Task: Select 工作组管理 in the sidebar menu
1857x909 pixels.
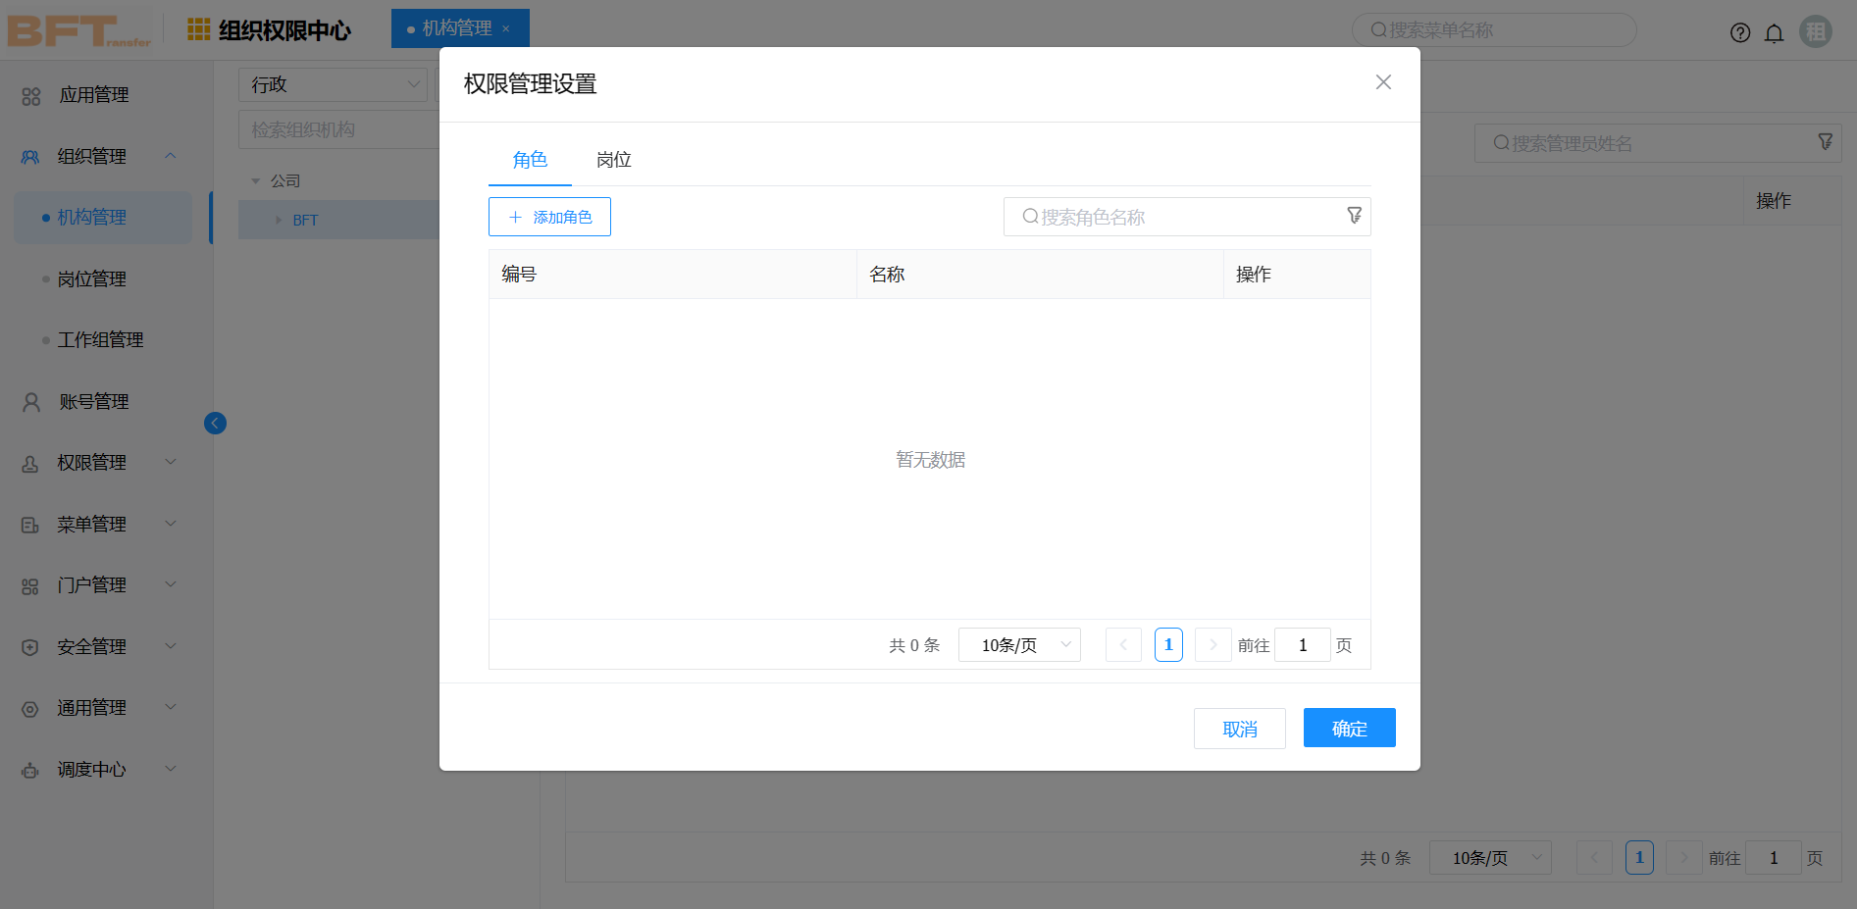Action: [x=101, y=339]
